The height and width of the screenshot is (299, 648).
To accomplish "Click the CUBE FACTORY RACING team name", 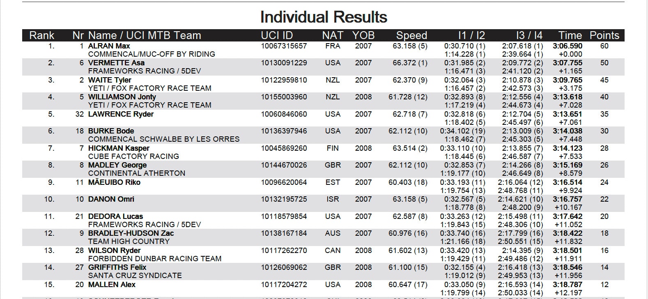I will (x=133, y=156).
